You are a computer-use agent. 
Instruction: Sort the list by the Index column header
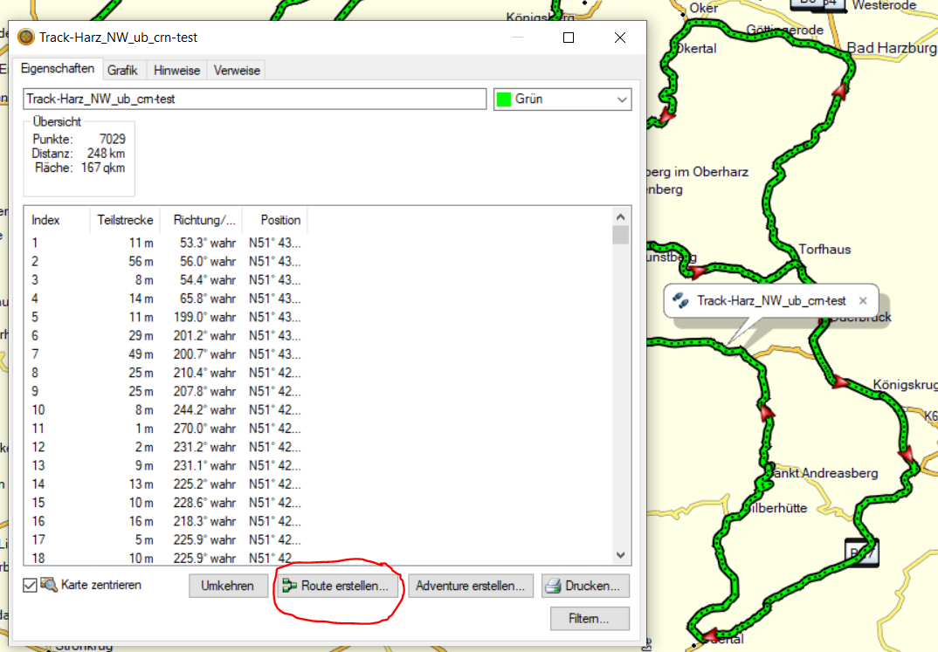coord(46,220)
